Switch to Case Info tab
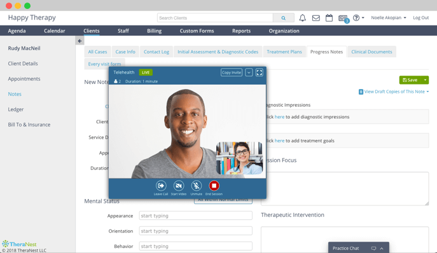This screenshot has width=437, height=253. (x=125, y=52)
